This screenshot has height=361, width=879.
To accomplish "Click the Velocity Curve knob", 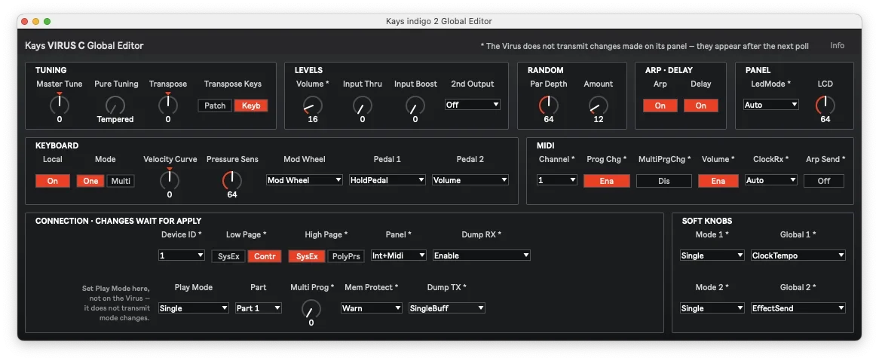I will (170, 179).
